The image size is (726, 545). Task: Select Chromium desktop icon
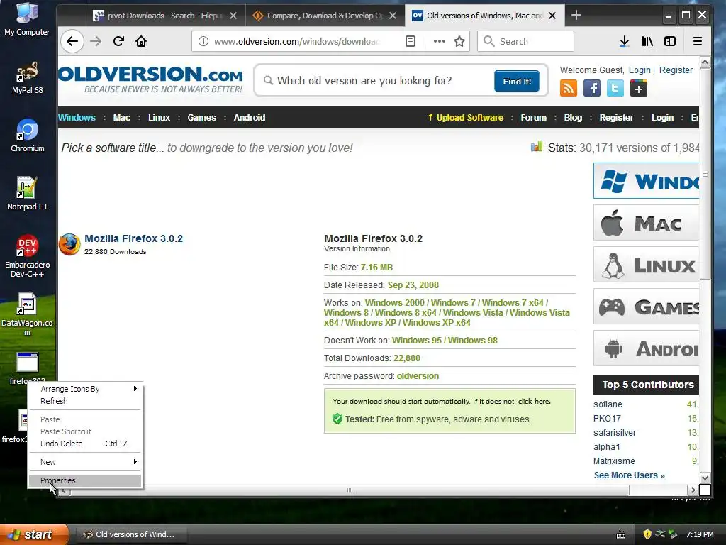(28, 136)
